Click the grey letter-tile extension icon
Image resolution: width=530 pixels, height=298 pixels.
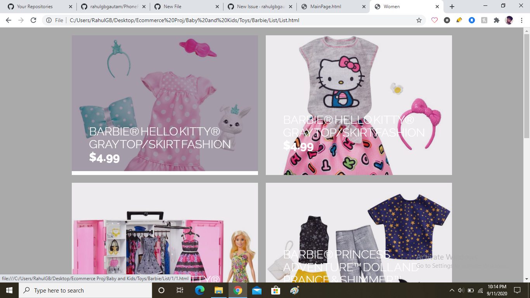click(484, 20)
